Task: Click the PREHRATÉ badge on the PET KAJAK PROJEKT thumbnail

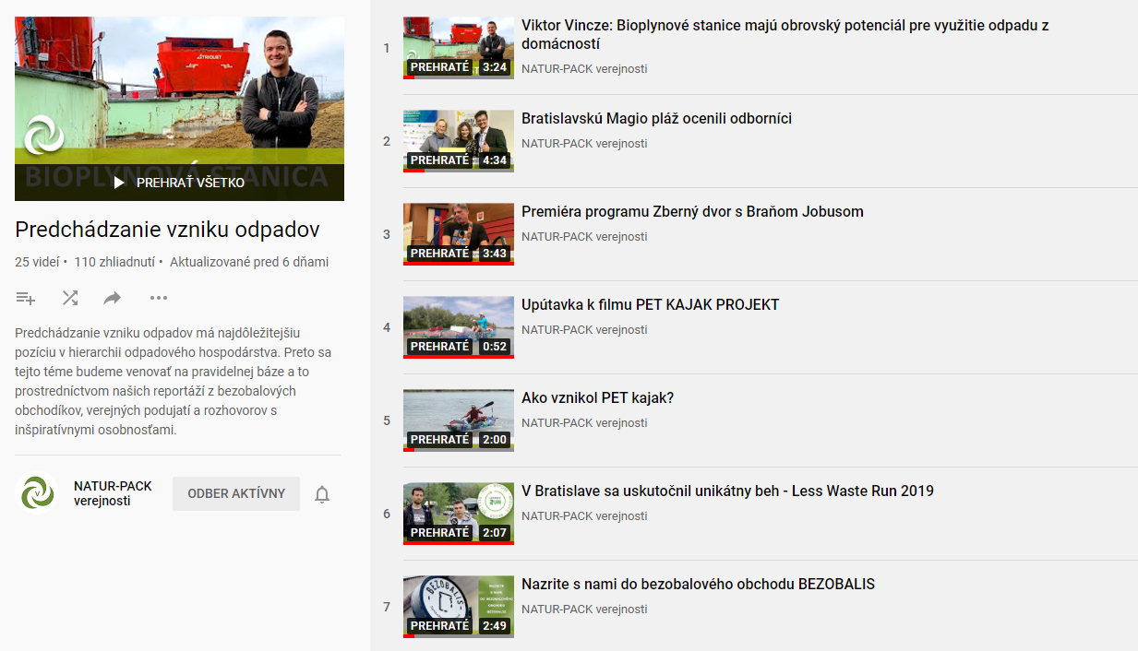Action: [440, 347]
